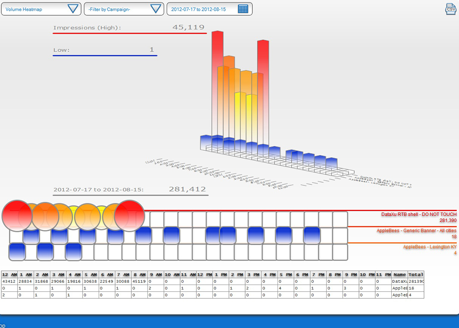Click the Total column header in table
Viewport: 459px width, 328px height.
416,274
